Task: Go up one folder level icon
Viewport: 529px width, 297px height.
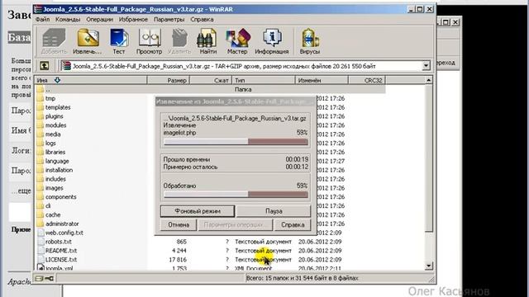Action: 44,66
